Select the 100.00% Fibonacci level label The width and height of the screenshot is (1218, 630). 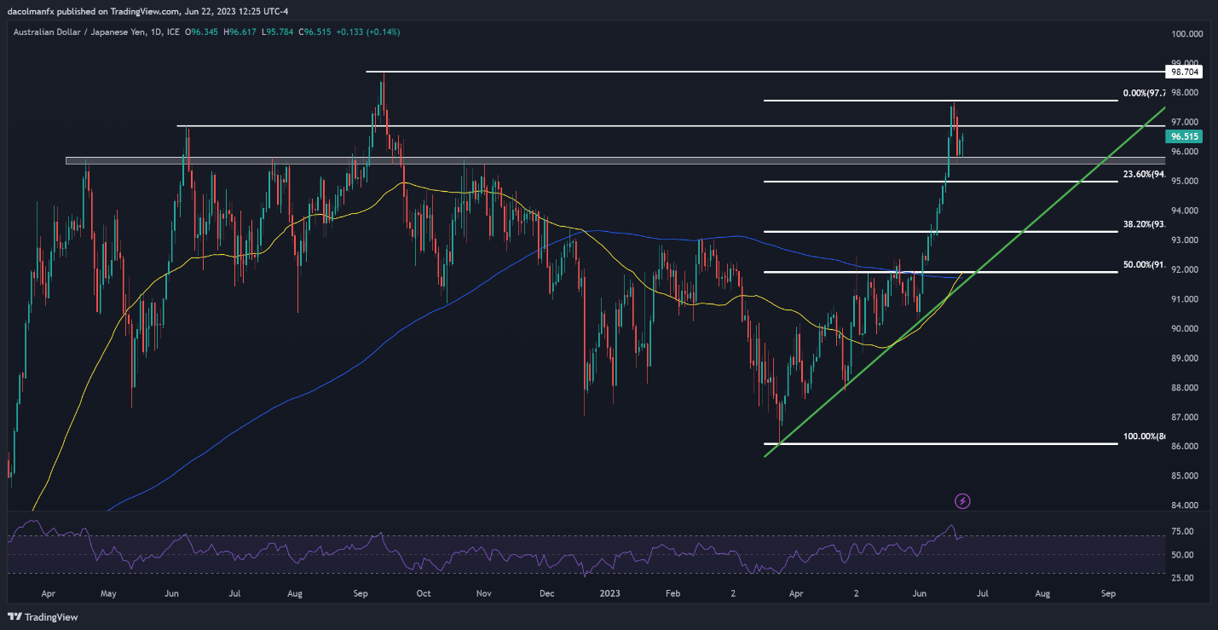[1144, 436]
